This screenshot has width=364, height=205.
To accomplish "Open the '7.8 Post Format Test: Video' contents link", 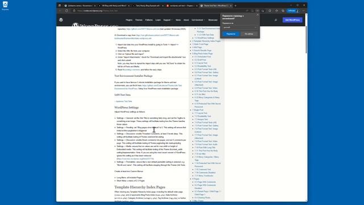I will click(206, 141).
